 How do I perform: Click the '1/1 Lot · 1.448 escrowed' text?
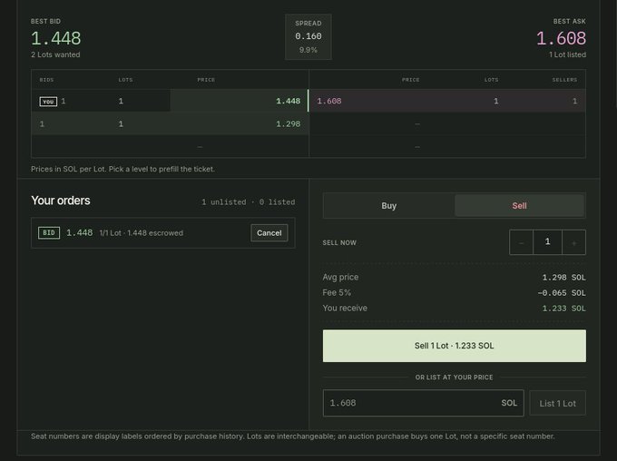click(x=142, y=233)
